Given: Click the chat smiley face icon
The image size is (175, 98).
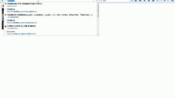Looking at the screenshot, I should (x=153, y=1).
